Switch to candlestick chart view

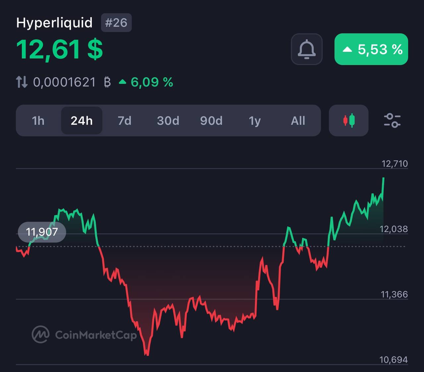[x=349, y=121]
